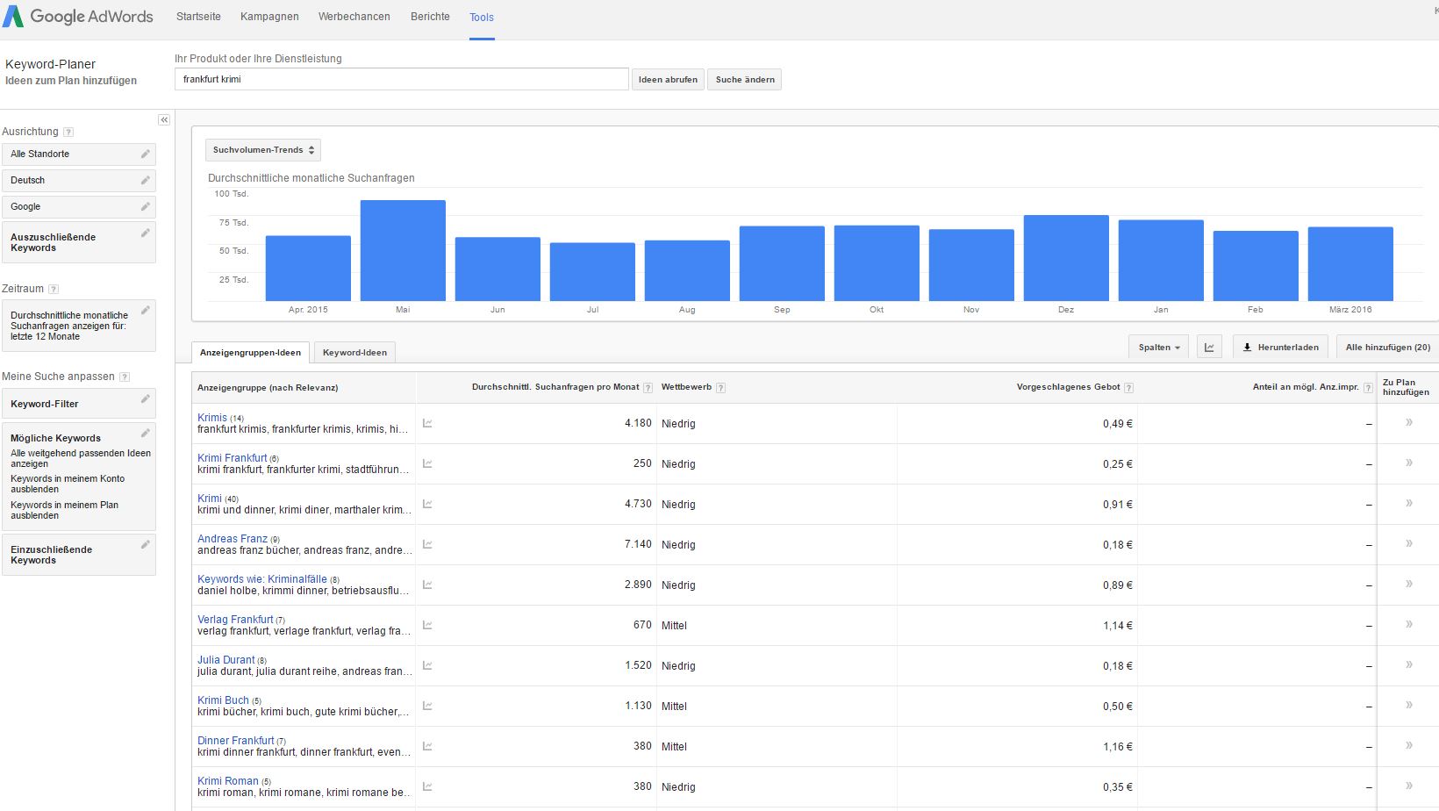Add Krimi Roman group to plan arrow

point(1409,786)
